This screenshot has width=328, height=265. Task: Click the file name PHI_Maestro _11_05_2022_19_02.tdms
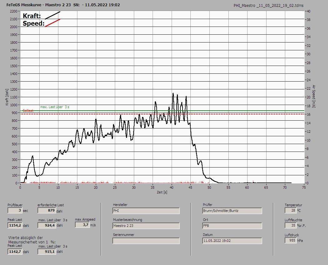pos(268,6)
